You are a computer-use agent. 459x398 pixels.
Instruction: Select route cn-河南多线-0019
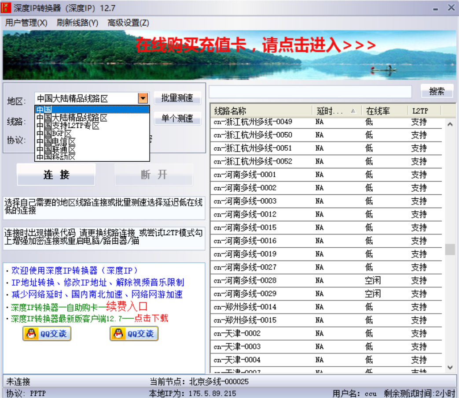pos(326,254)
